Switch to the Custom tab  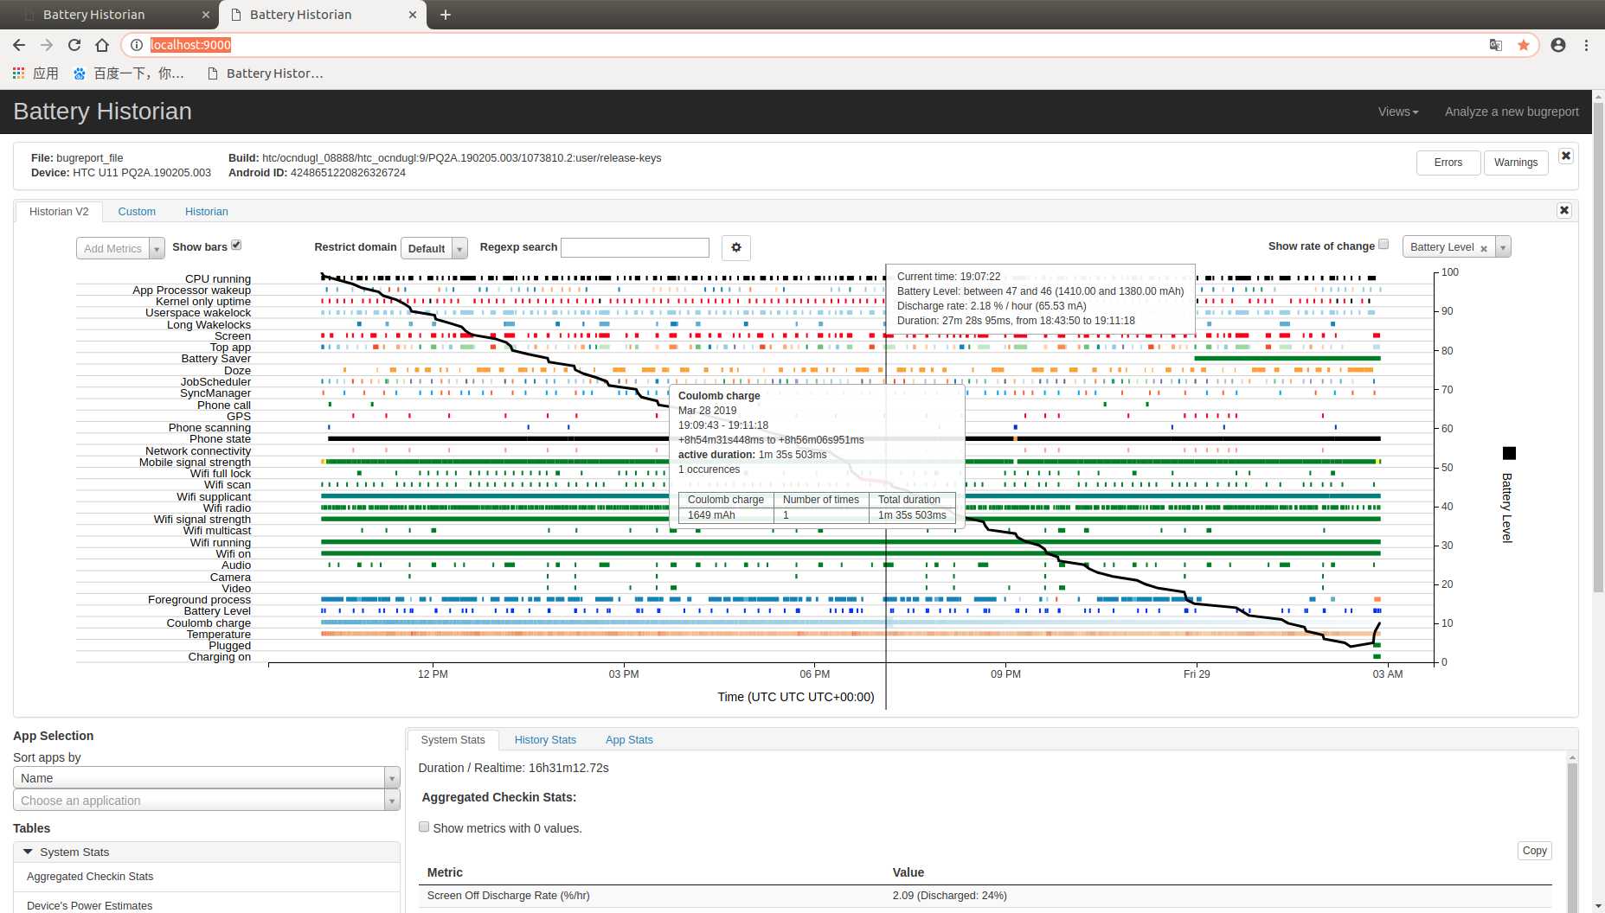coord(137,212)
